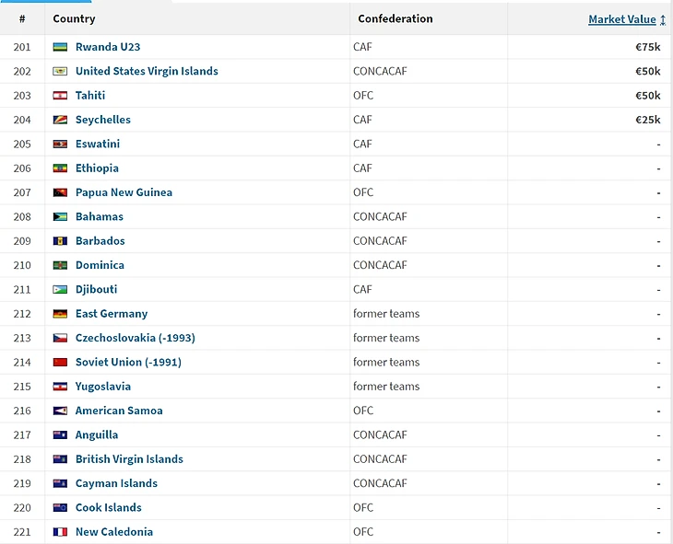
Task: Select the Seychelles country link
Action: pos(103,120)
